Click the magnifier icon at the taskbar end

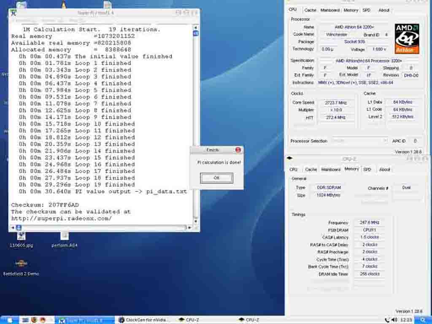click(x=423, y=320)
